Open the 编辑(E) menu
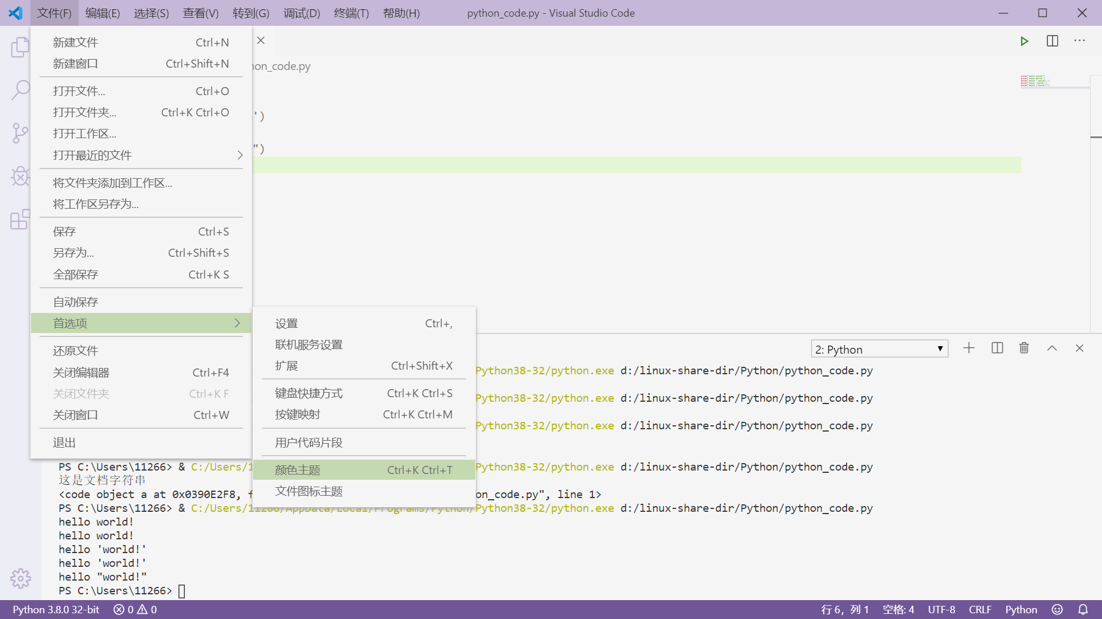Screen dimensions: 1102x619 click(x=103, y=13)
